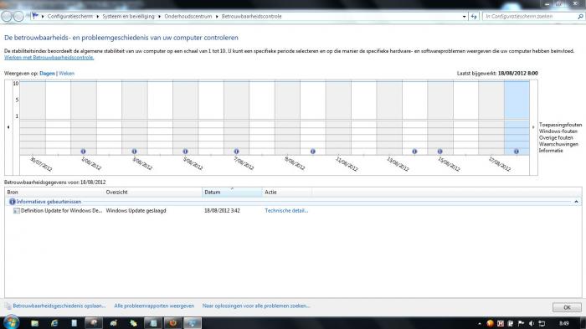Screen dimensions: 586x329
Task: Click the OK button
Action: pos(567,307)
